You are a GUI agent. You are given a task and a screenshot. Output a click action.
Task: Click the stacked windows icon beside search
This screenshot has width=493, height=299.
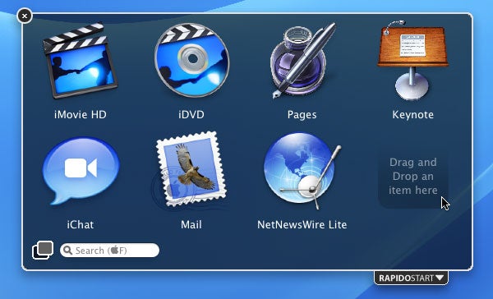pyautogui.click(x=43, y=251)
